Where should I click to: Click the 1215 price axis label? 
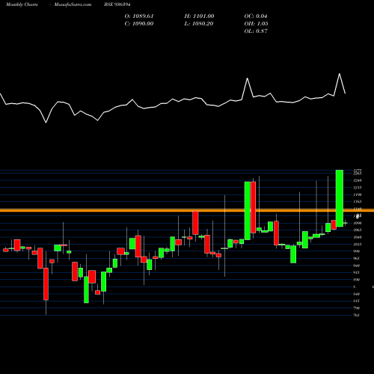click(358, 188)
